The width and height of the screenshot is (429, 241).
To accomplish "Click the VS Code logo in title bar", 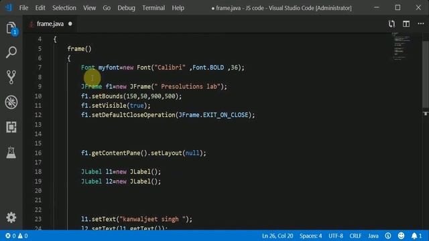I will 9,7.
